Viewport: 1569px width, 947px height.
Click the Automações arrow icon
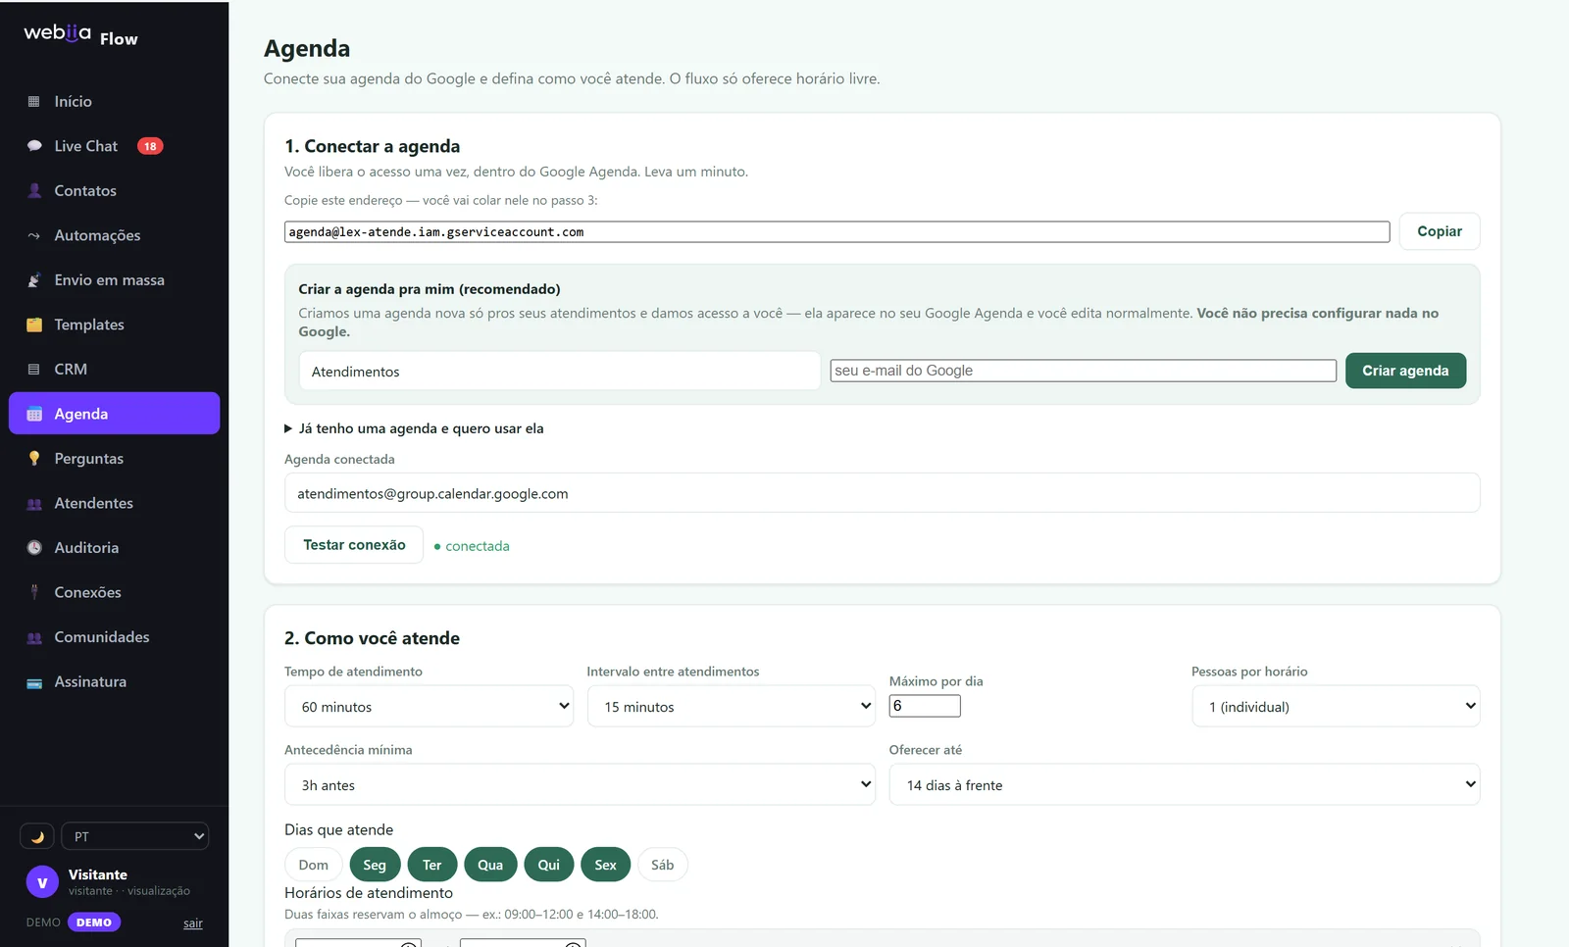(x=34, y=235)
